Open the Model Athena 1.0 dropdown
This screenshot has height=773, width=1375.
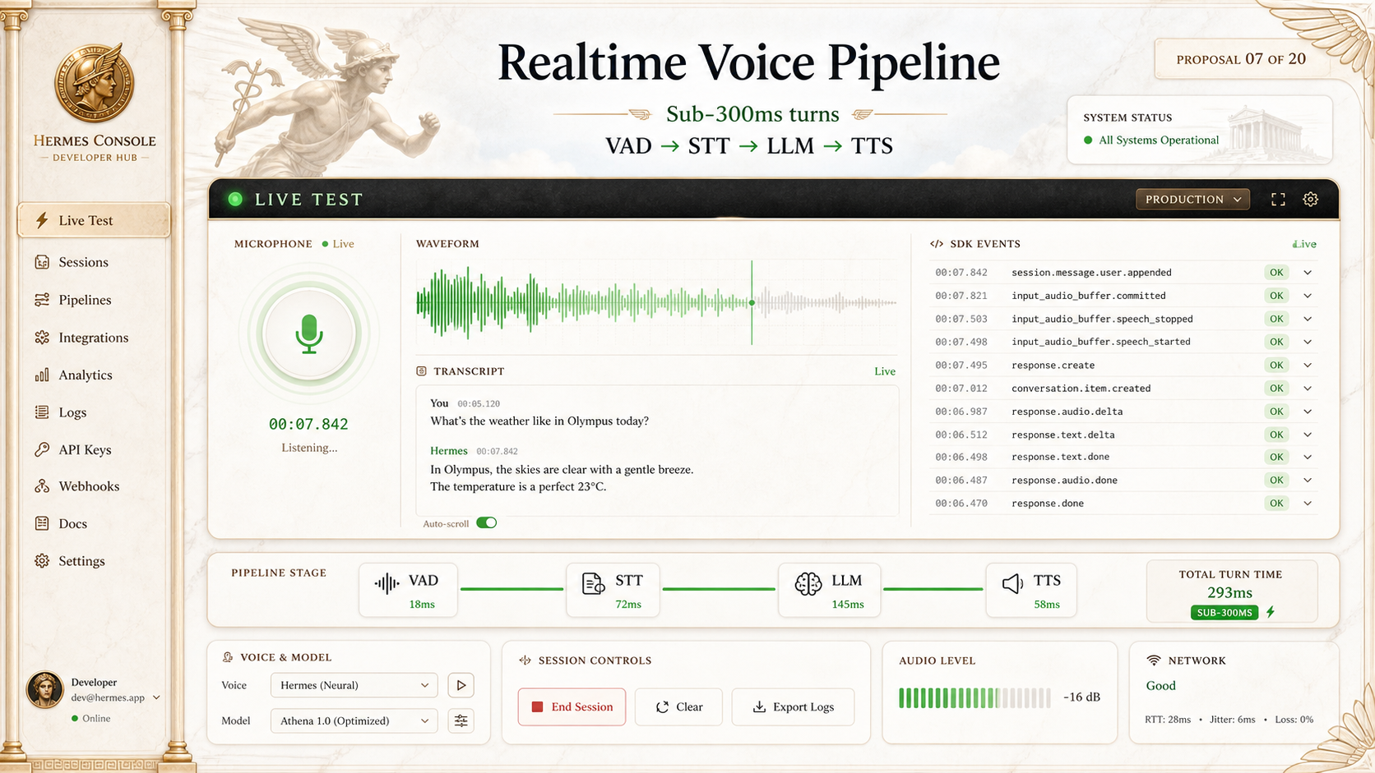(x=354, y=720)
